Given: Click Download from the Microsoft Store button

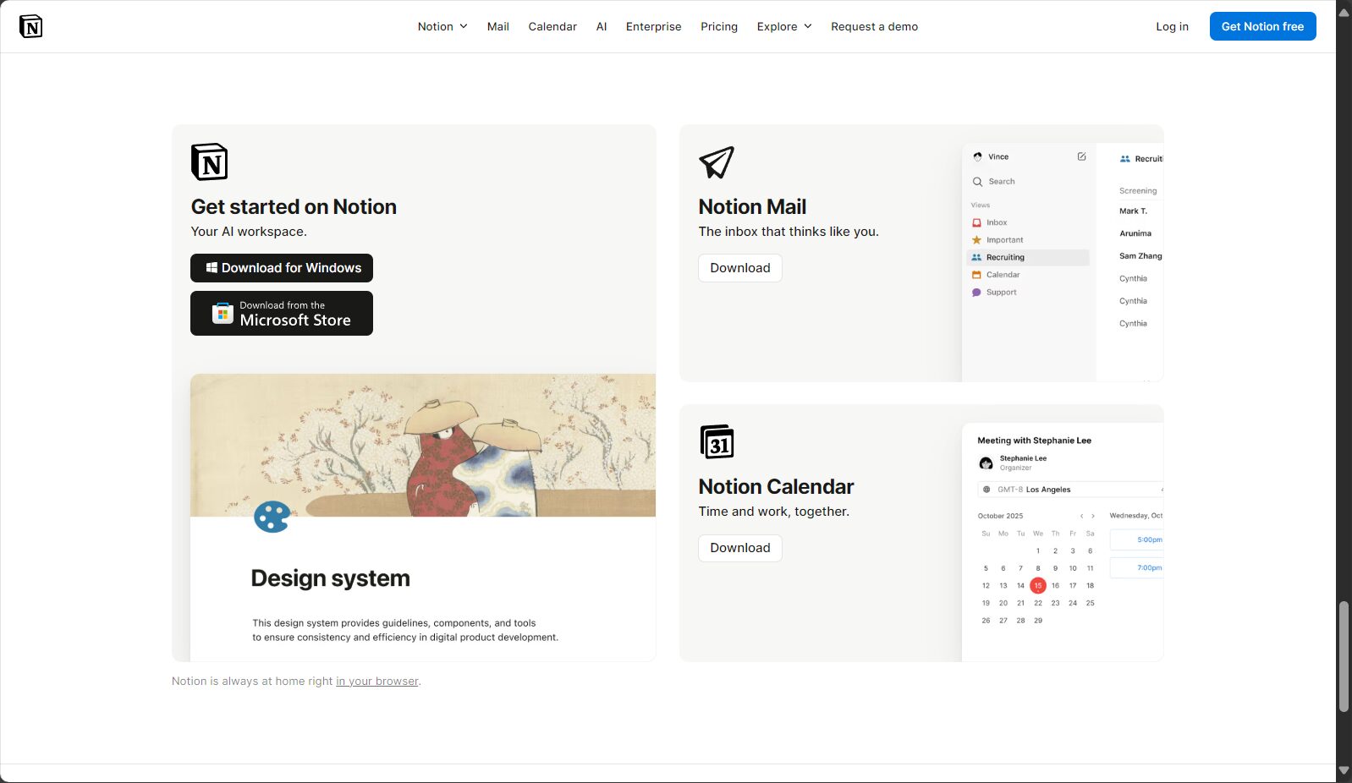Looking at the screenshot, I should pos(282,313).
